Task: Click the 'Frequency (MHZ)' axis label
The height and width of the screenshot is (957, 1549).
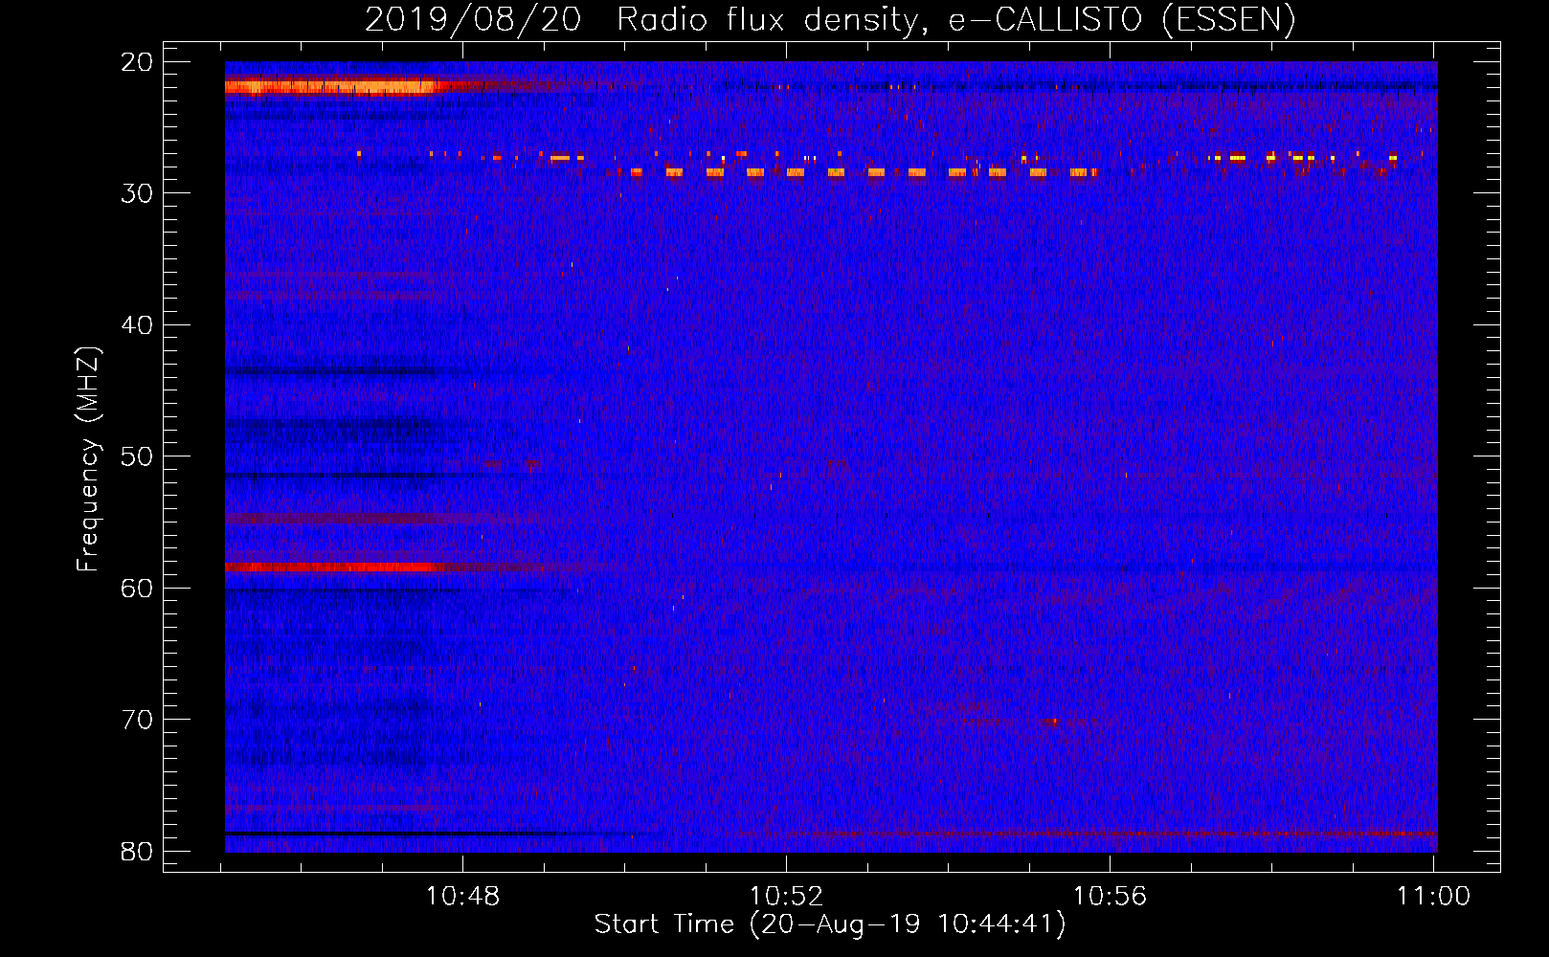Action: 88,459
